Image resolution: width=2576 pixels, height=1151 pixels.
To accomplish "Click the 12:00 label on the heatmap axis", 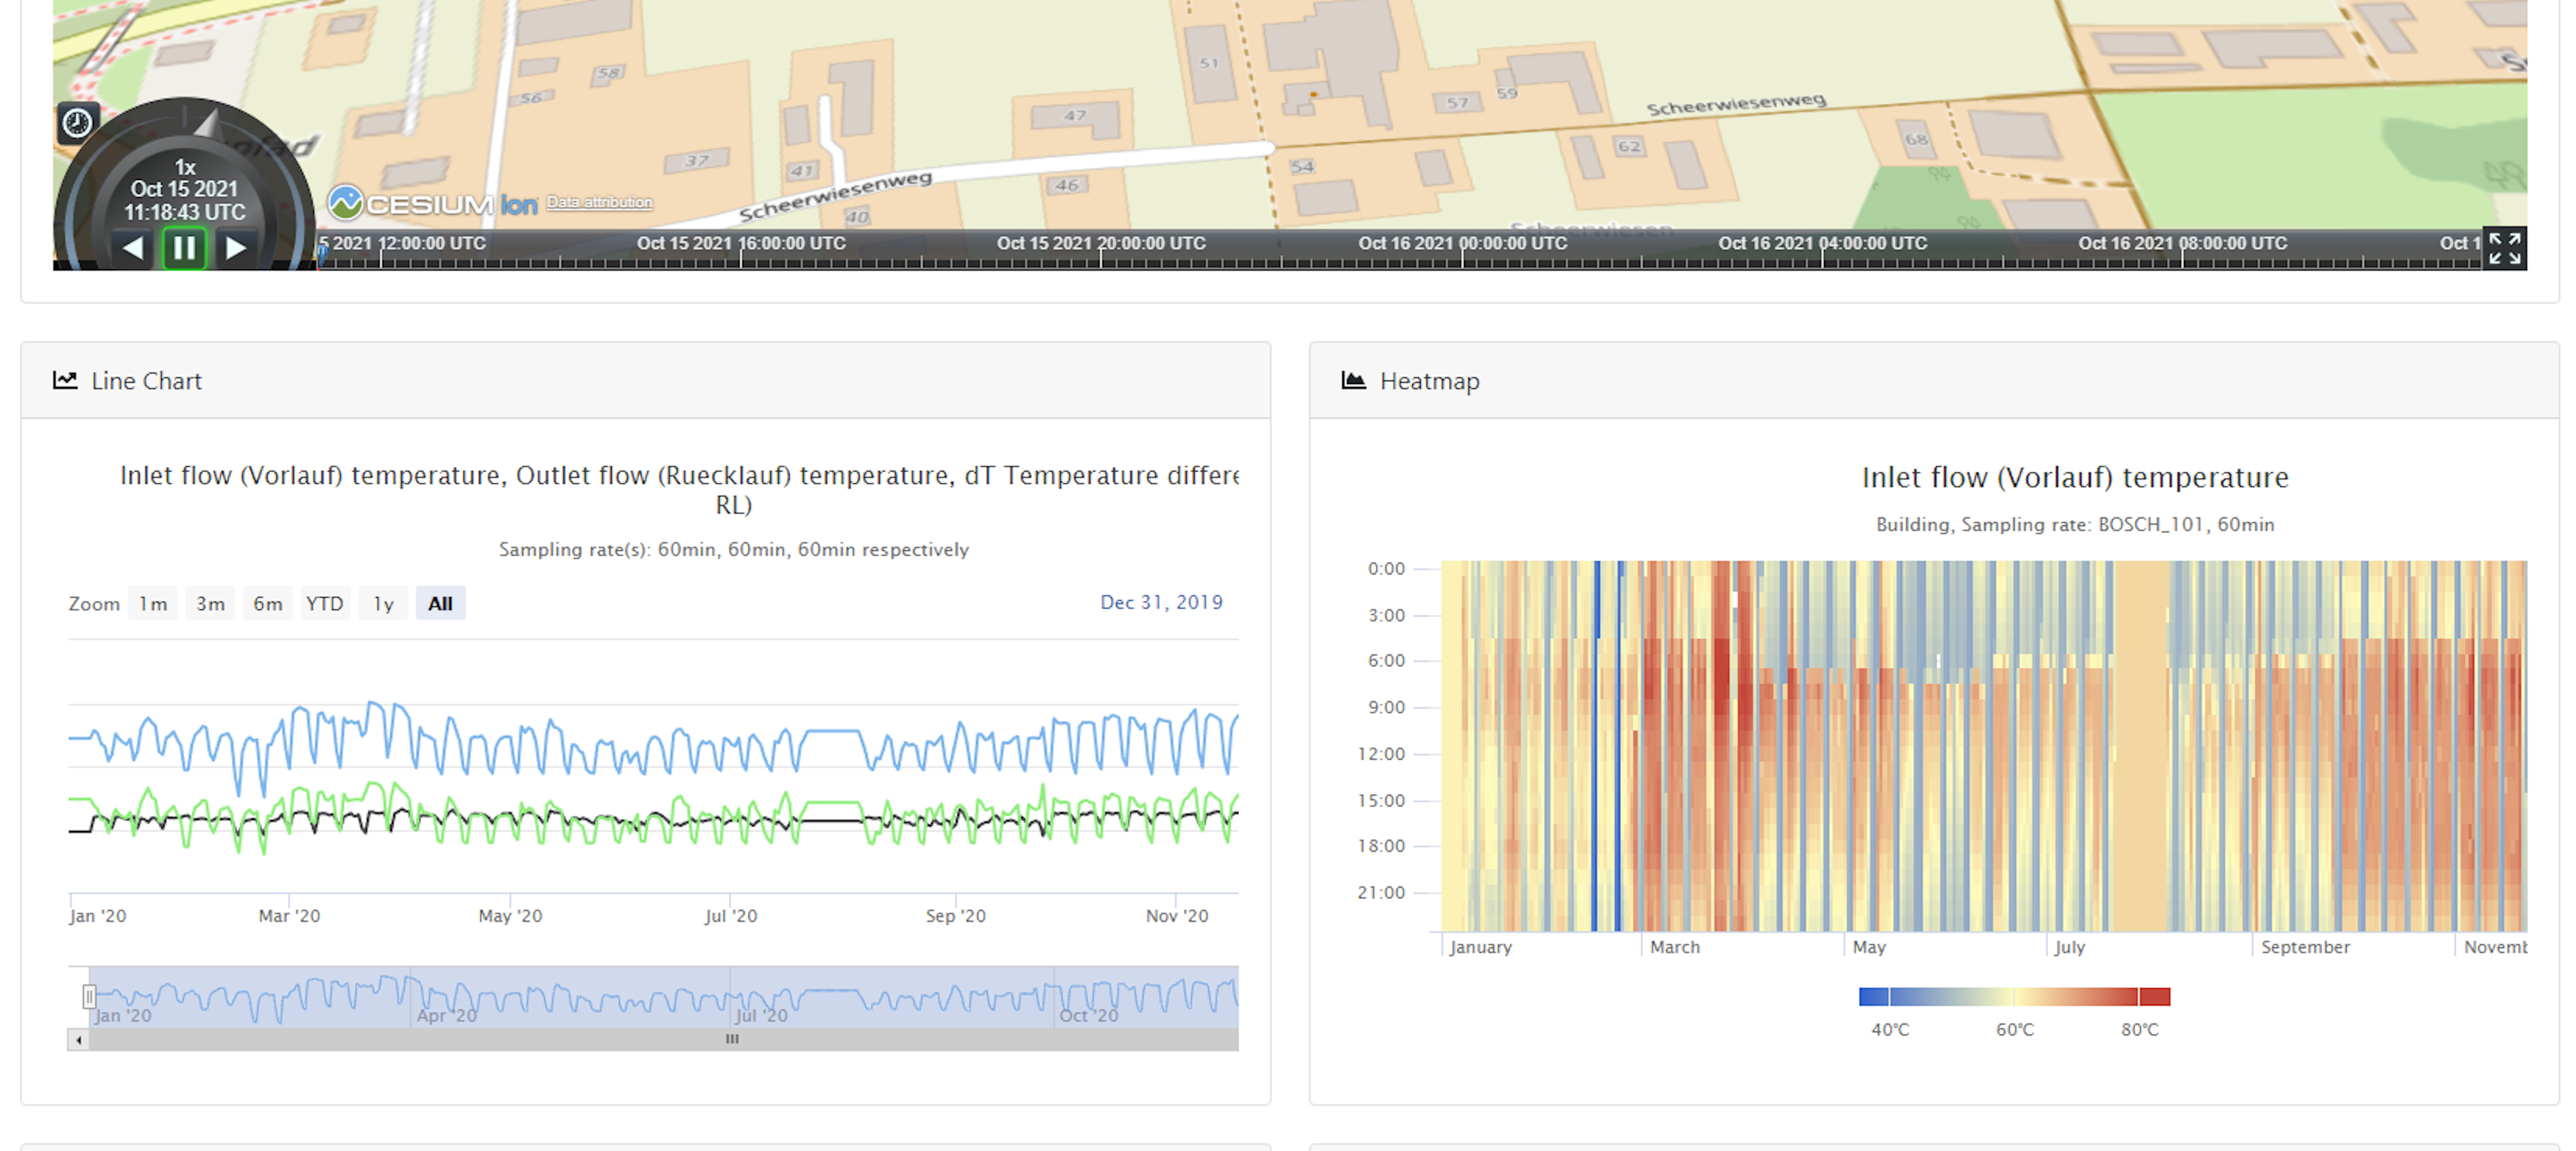I will click(1381, 754).
